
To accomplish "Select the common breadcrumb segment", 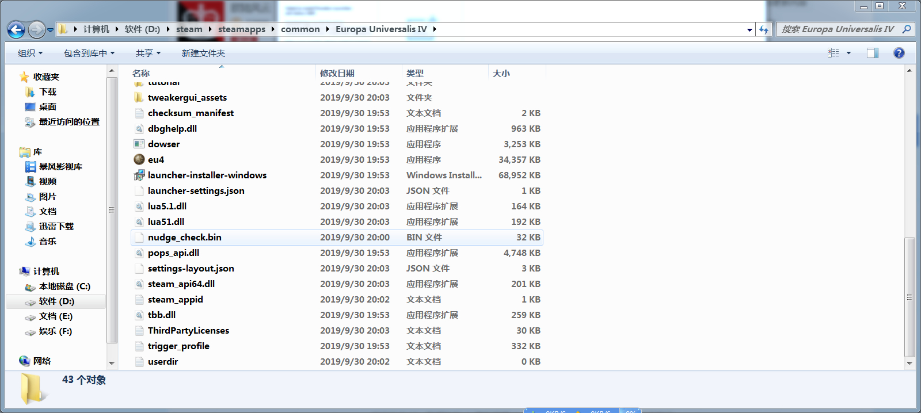I will pyautogui.click(x=300, y=29).
